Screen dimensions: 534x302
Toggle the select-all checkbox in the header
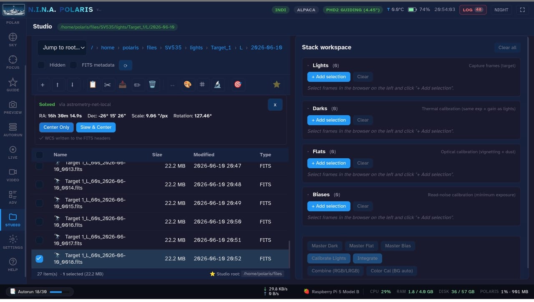39,155
